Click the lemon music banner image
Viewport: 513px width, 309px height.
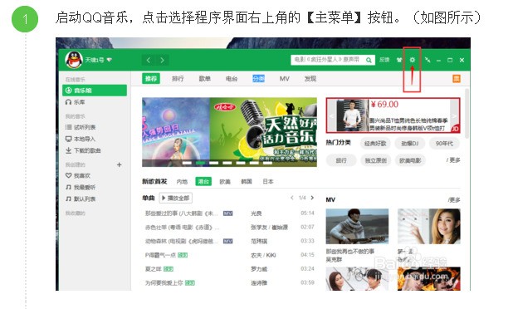[x=263, y=132]
